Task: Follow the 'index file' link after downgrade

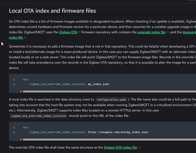Action: pos(16,38)
